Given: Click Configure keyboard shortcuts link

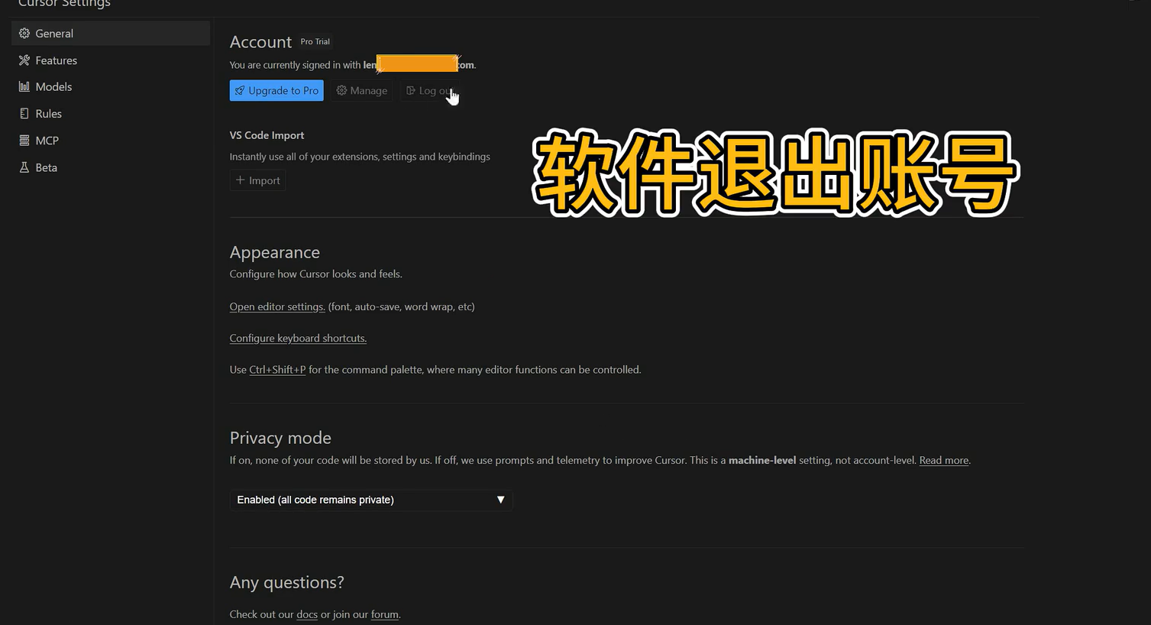Looking at the screenshot, I should (x=298, y=338).
